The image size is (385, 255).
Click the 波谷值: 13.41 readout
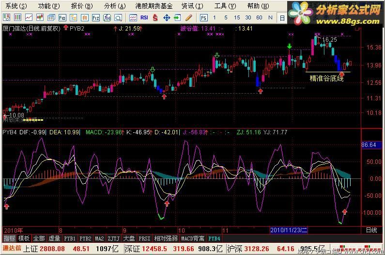point(198,29)
